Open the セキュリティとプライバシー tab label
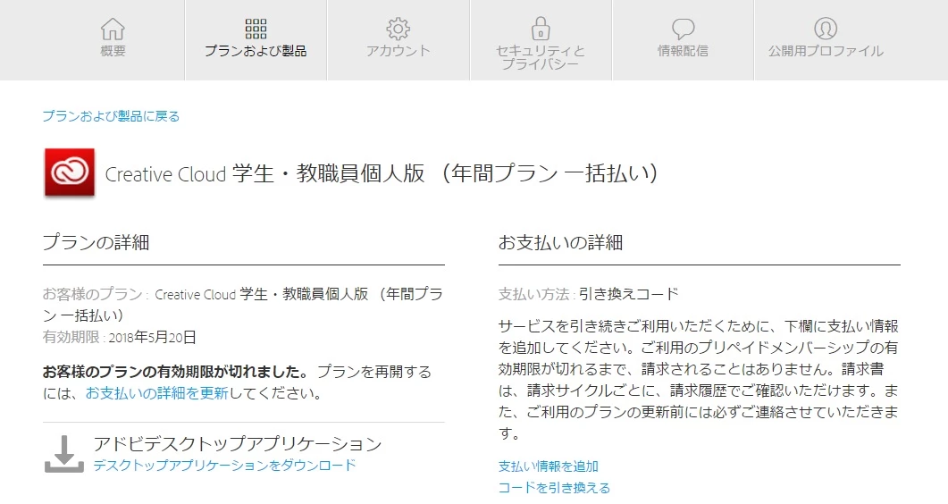This screenshot has height=504, width=948. pyautogui.click(x=541, y=57)
